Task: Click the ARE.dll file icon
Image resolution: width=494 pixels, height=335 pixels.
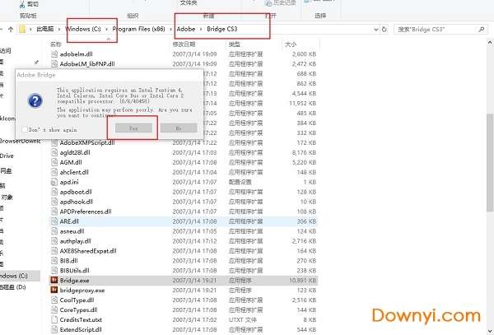Action: (54, 221)
